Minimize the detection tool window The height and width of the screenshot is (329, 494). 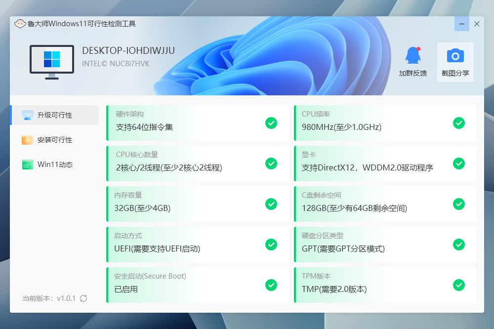point(462,24)
